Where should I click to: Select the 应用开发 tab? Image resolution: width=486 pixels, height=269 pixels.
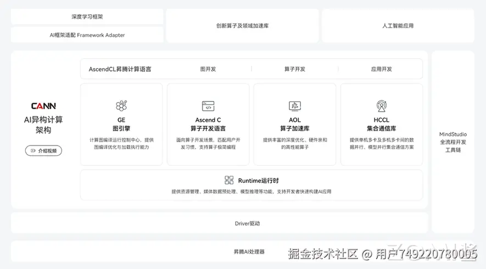(382, 69)
